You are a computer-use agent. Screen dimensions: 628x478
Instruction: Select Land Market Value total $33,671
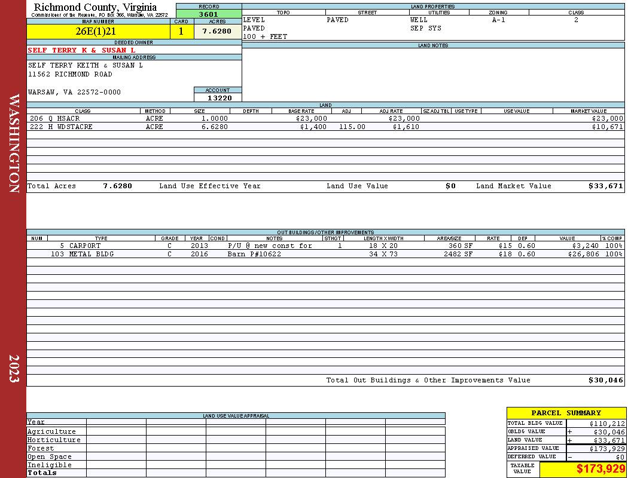click(x=605, y=186)
